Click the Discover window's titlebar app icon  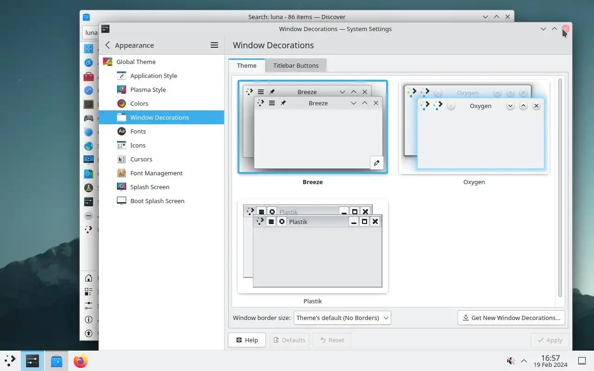(x=86, y=17)
